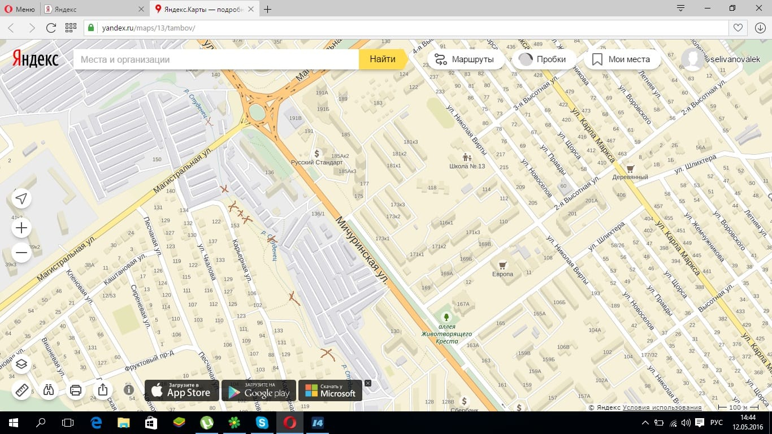The height and width of the screenshot is (434, 772).
Task: Go forward to next page
Action: click(32, 28)
